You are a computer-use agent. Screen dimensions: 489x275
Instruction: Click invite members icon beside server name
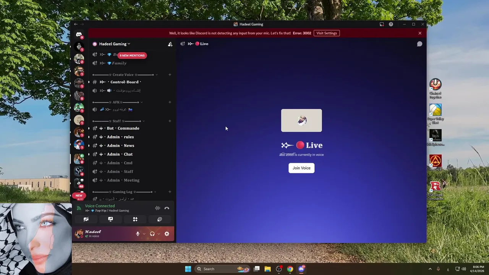pos(170,44)
